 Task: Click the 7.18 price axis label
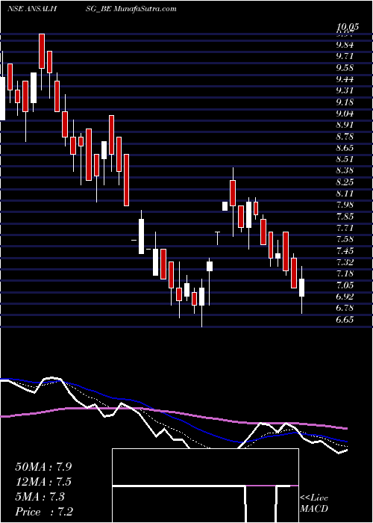coord(345,274)
